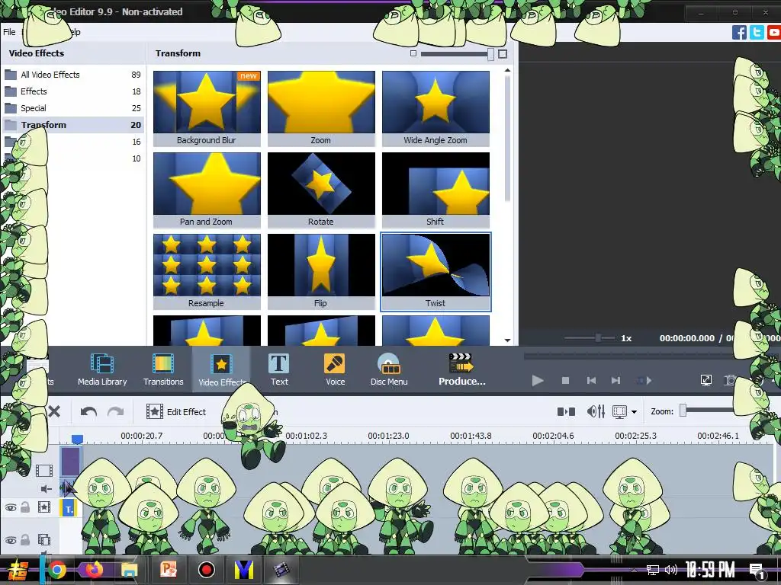Toggle lock on video overlay track
Viewport: 781px width, 585px height.
click(x=25, y=540)
